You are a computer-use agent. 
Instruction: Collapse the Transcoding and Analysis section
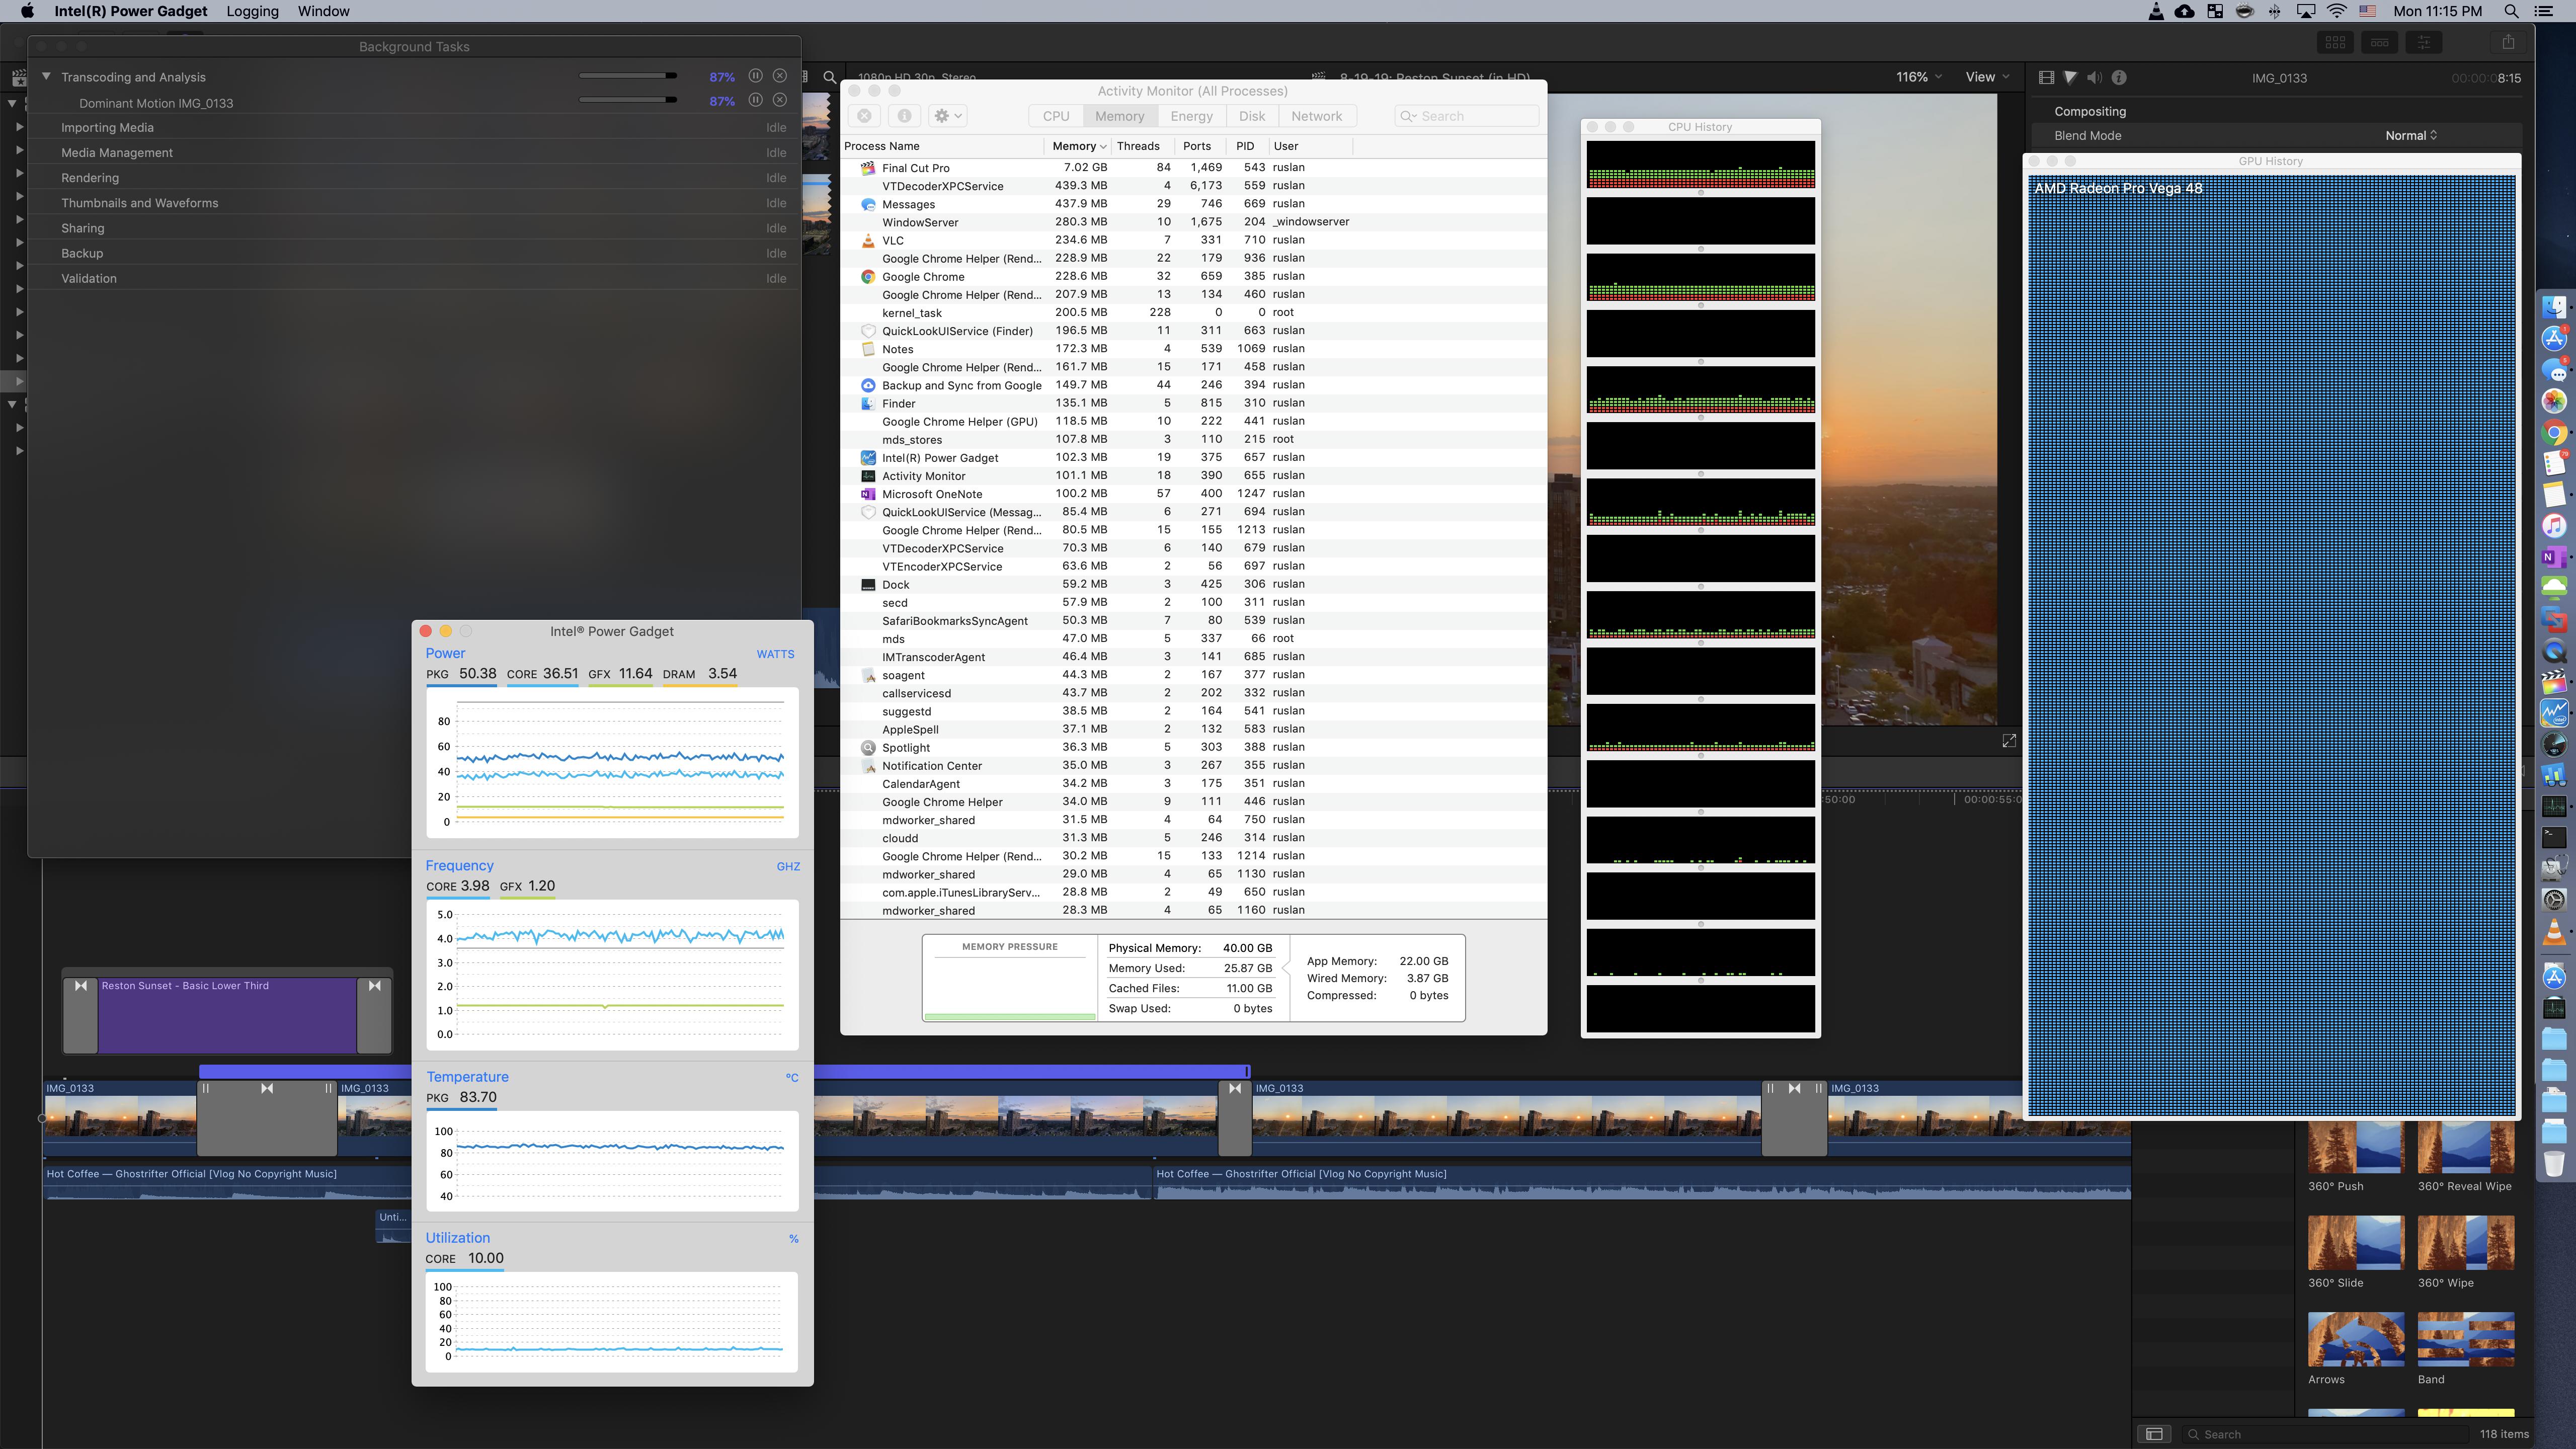click(46, 76)
